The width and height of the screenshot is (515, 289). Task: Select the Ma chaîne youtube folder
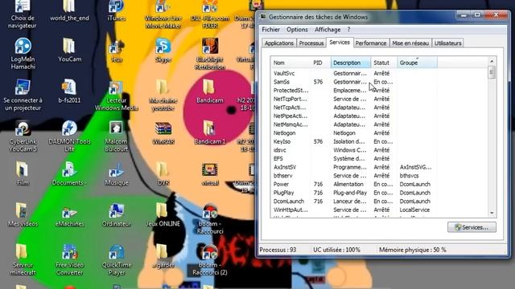click(163, 95)
